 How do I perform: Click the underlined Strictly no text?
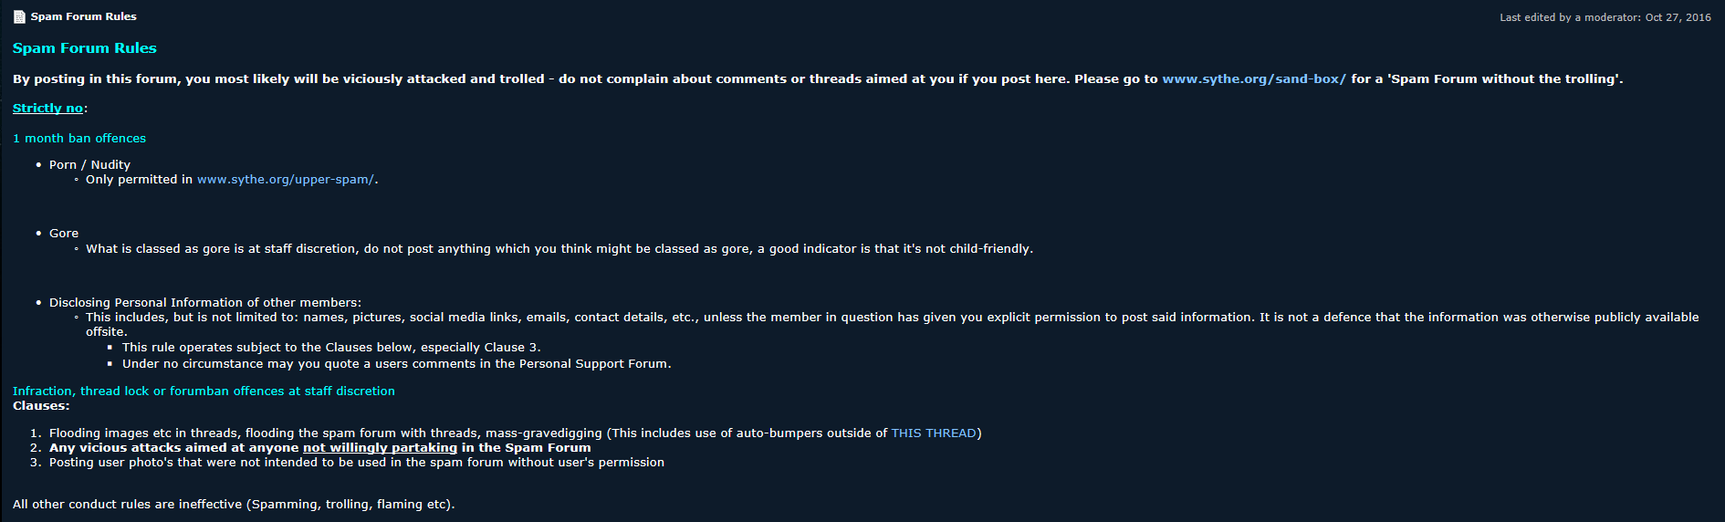[x=47, y=109]
